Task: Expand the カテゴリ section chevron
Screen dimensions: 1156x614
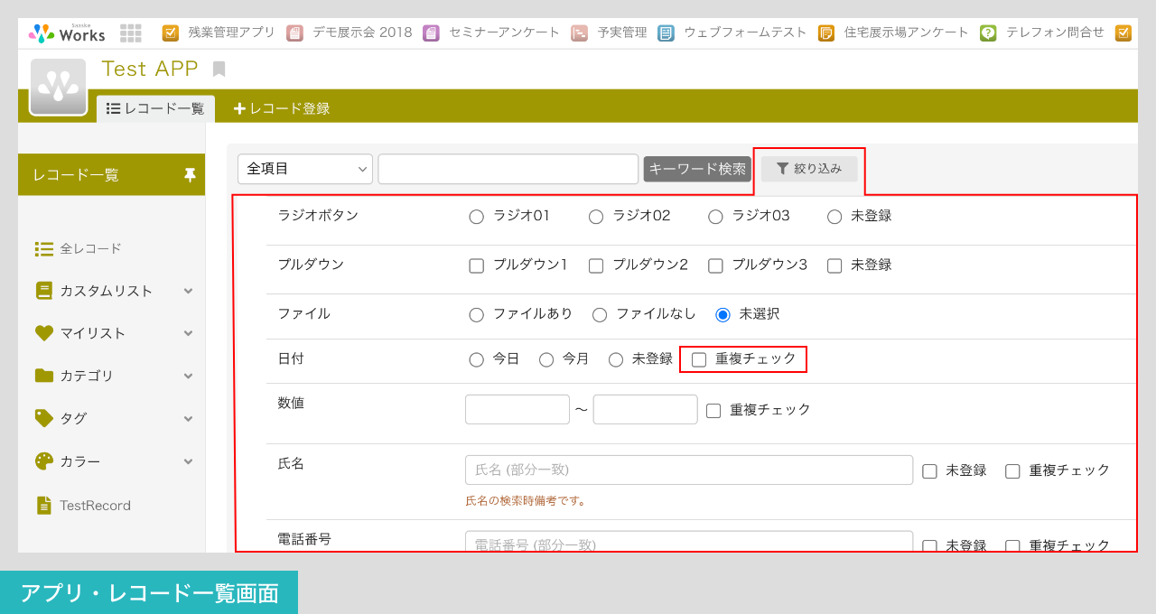Action: [x=188, y=376]
